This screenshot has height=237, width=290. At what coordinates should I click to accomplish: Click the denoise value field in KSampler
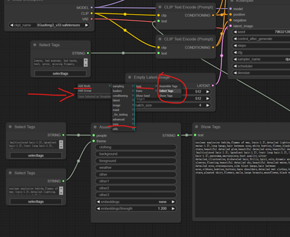pos(261,73)
